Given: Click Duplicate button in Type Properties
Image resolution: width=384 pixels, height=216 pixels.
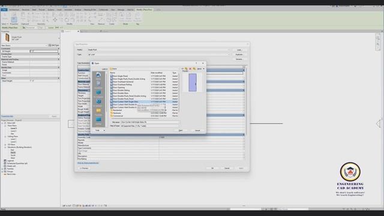Looking at the screenshot, I should point(239,55).
